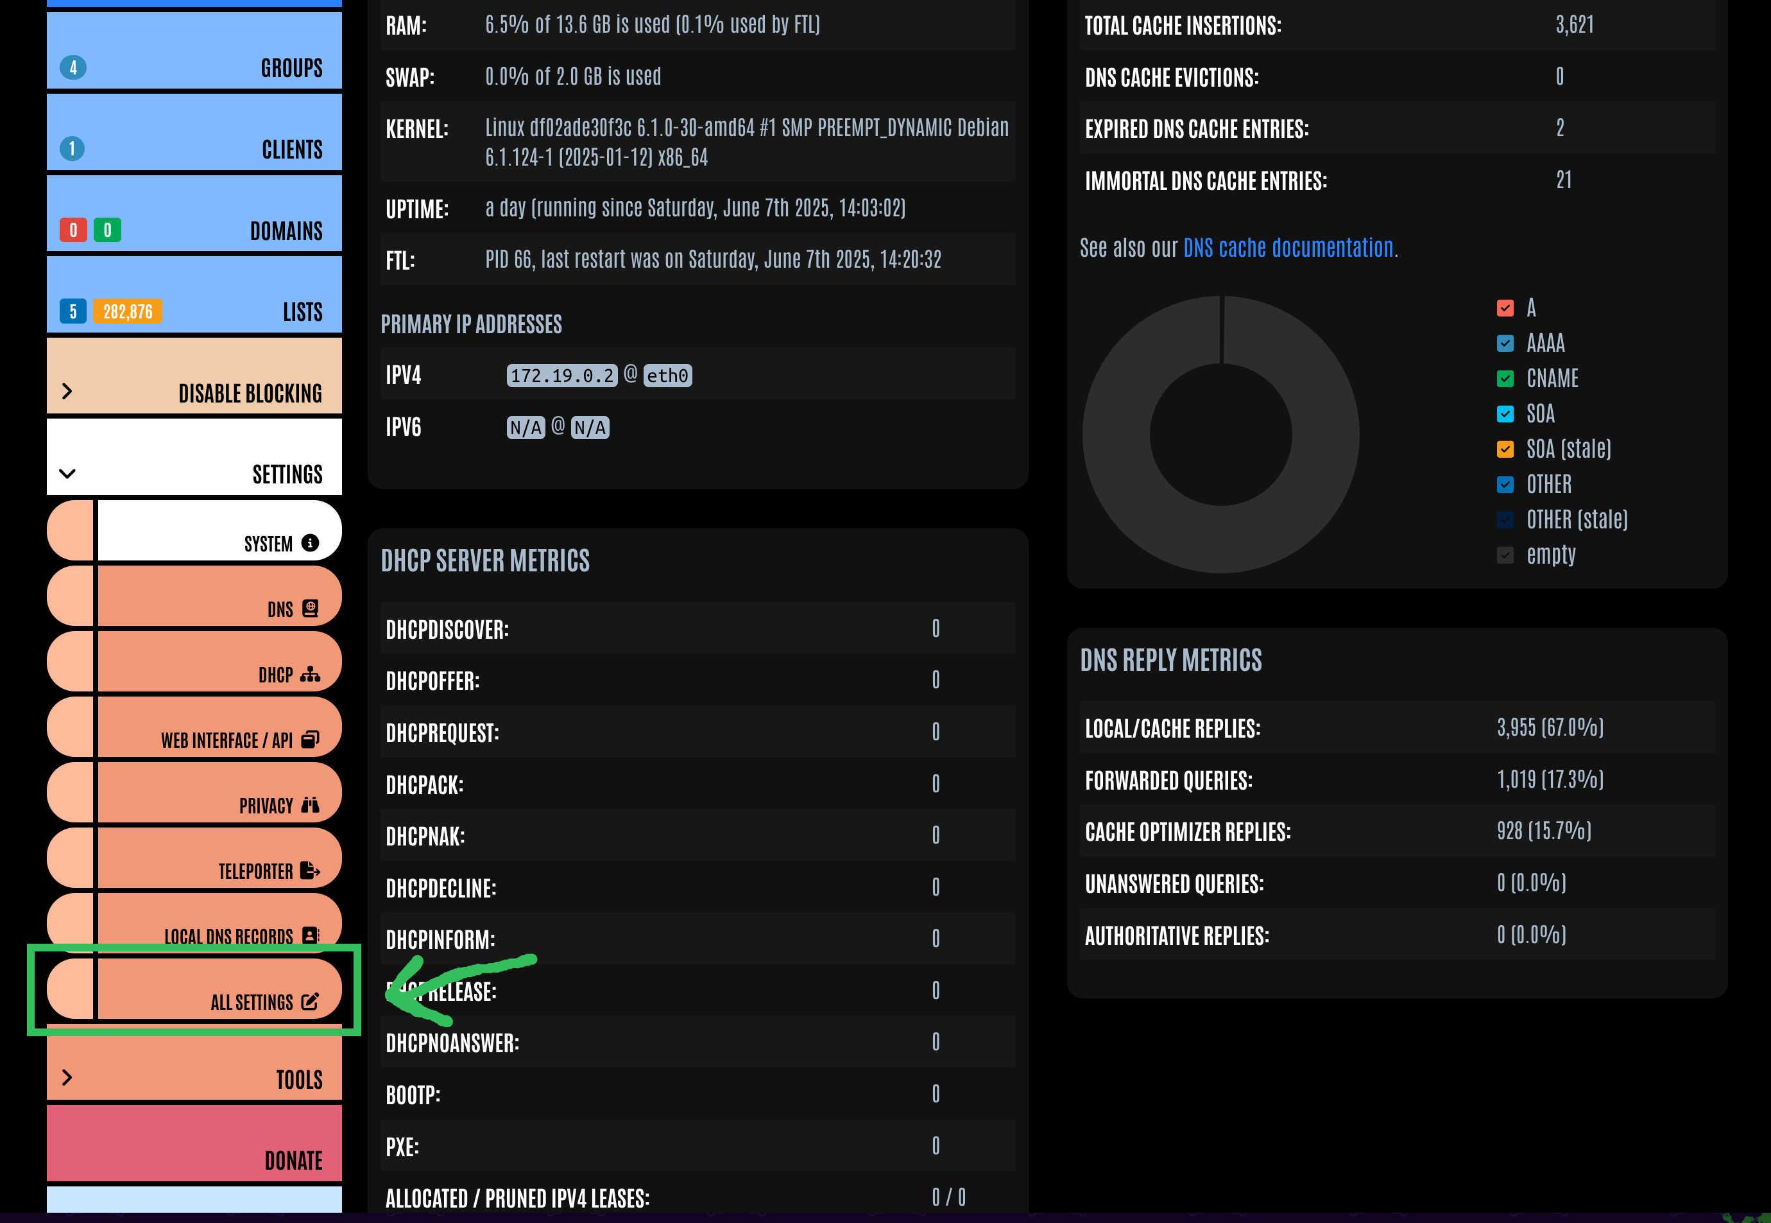
Task: Click the Teleporter export icon
Action: tap(310, 871)
